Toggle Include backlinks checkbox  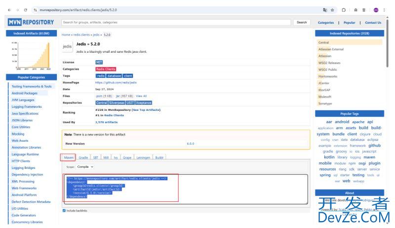64,211
